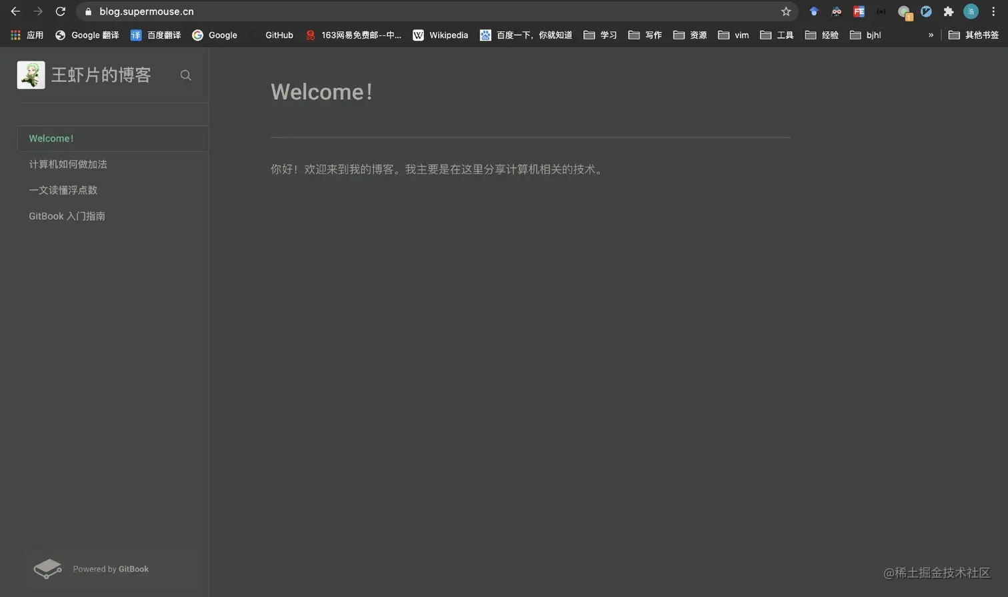The height and width of the screenshot is (597, 1008).
Task: Click the 王虾片的博客 site title
Action: [x=101, y=75]
